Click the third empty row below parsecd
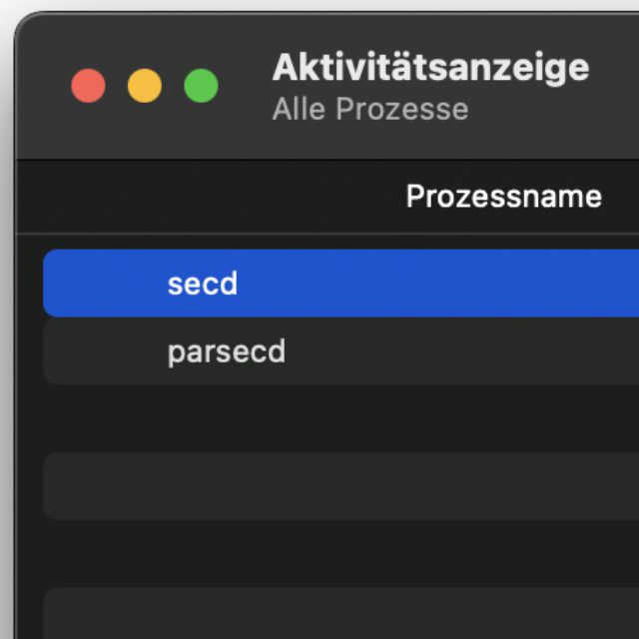This screenshot has height=639, width=639. click(x=339, y=554)
